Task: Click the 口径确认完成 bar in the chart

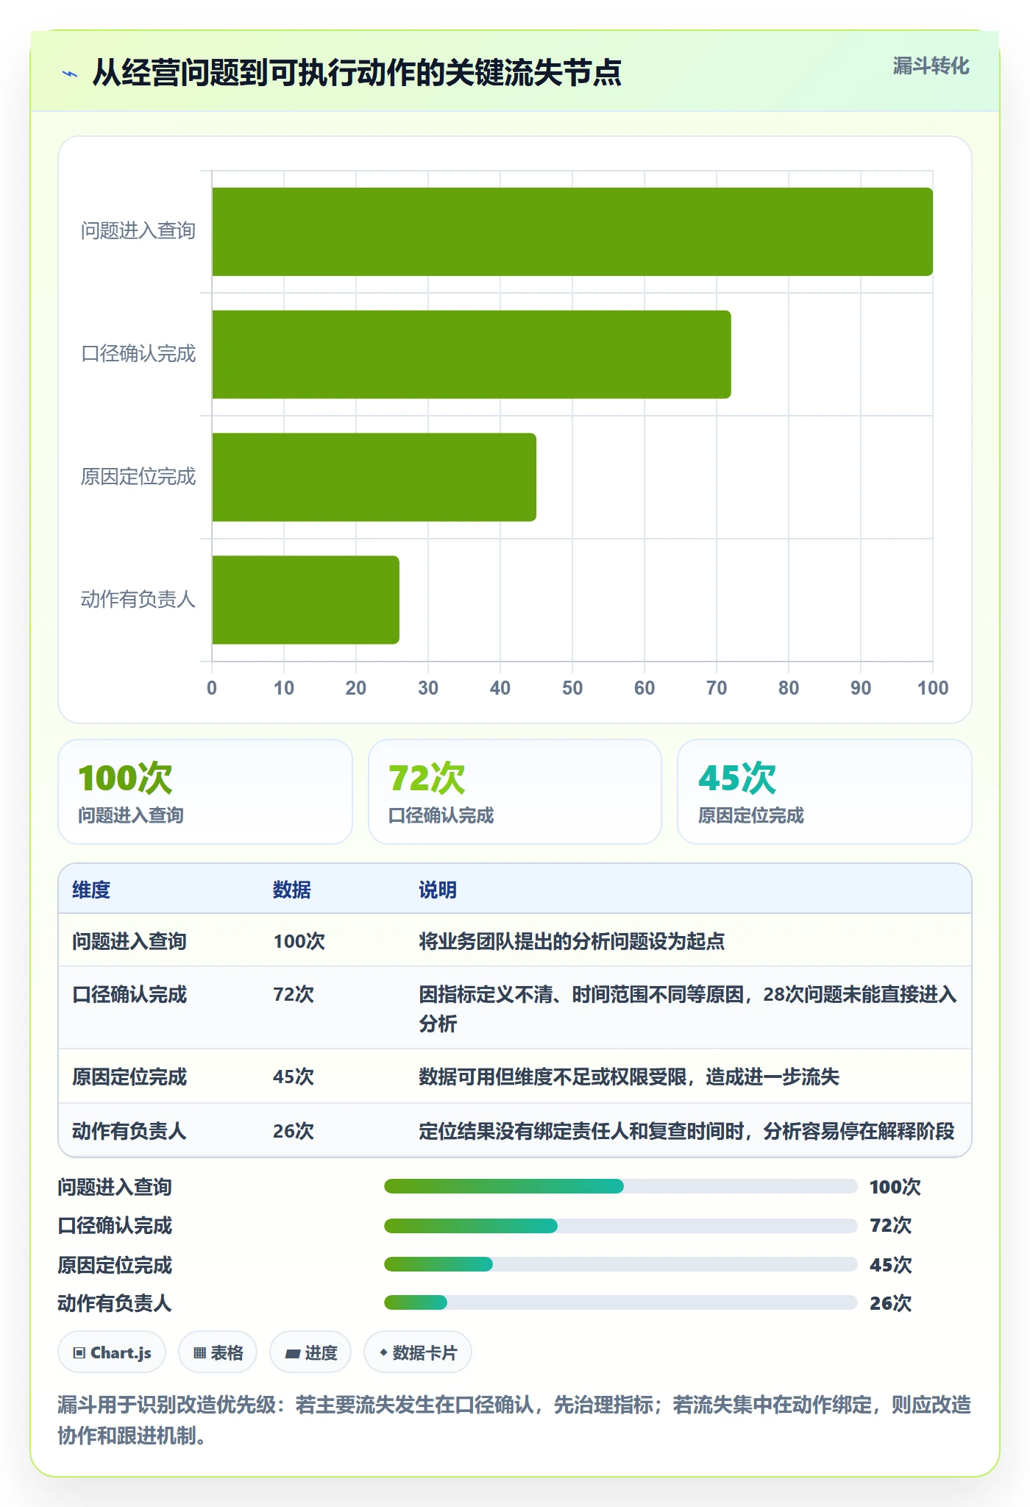Action: (x=472, y=355)
